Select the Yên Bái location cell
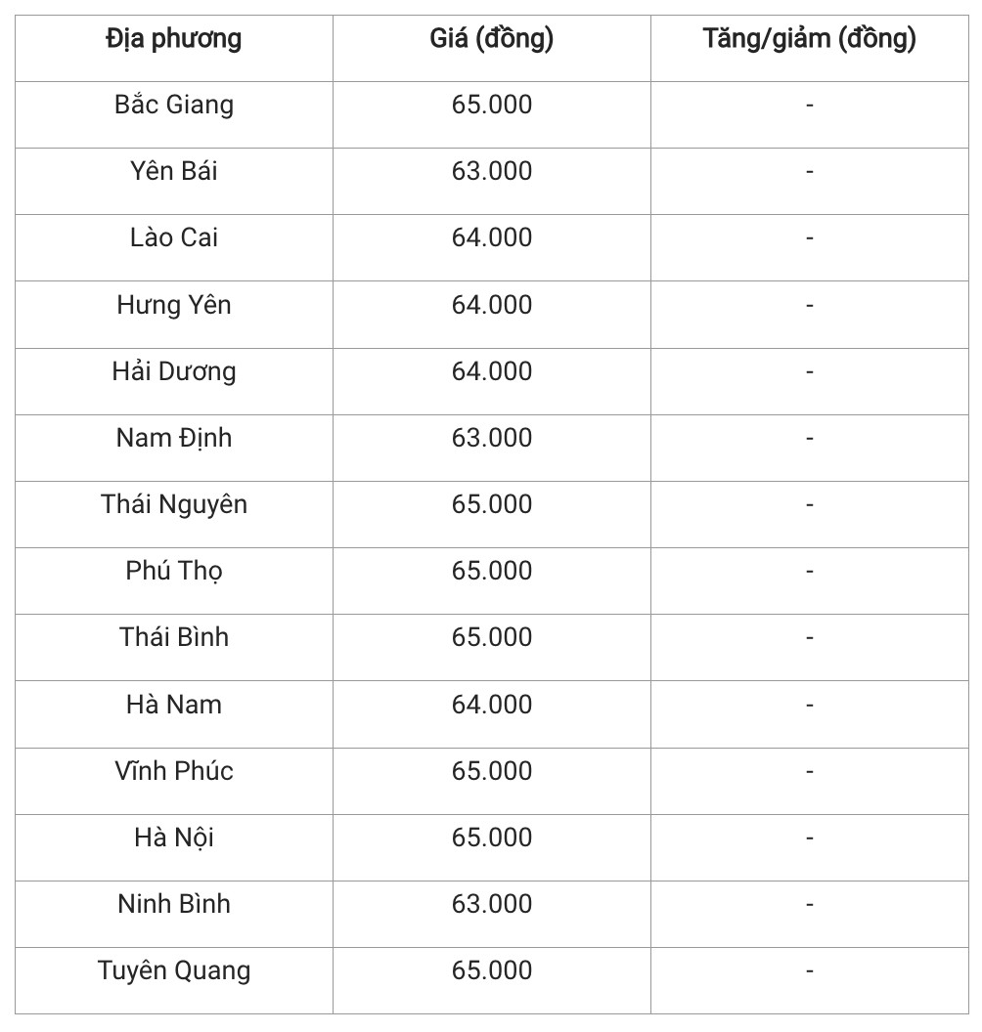This screenshot has height=1032, width=982. click(173, 171)
